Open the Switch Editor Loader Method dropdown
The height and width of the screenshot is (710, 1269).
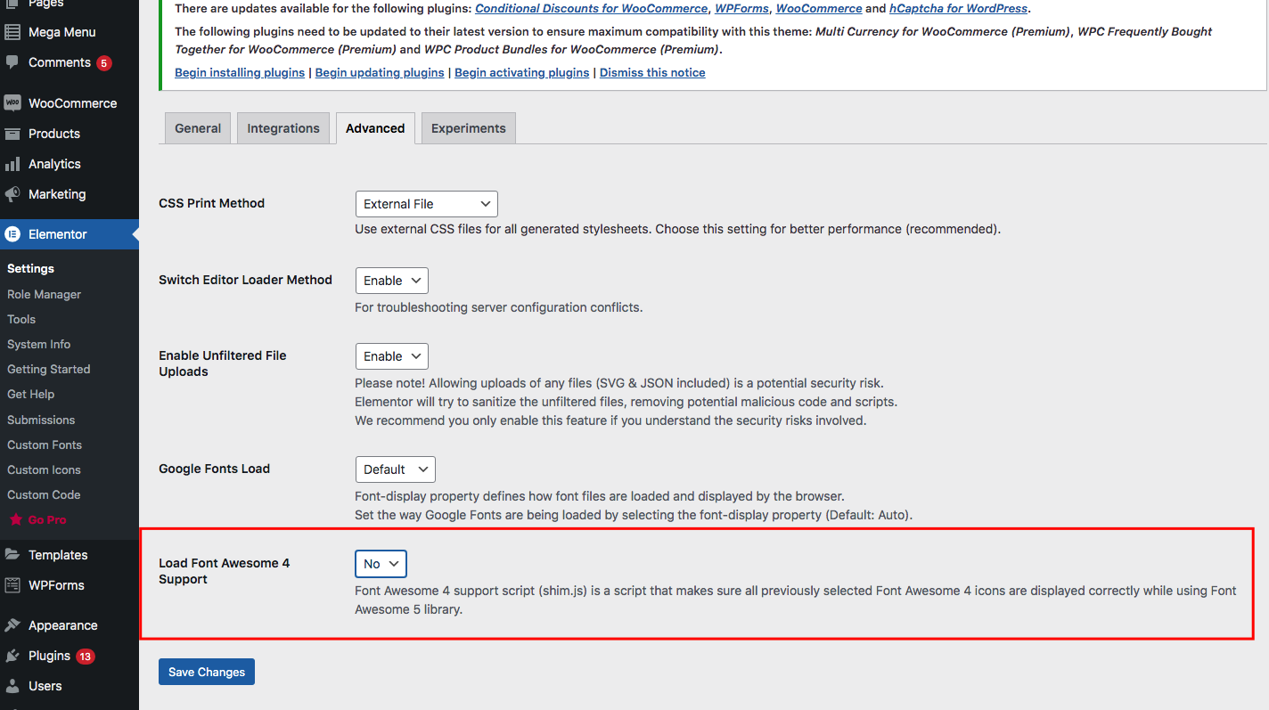tap(391, 281)
